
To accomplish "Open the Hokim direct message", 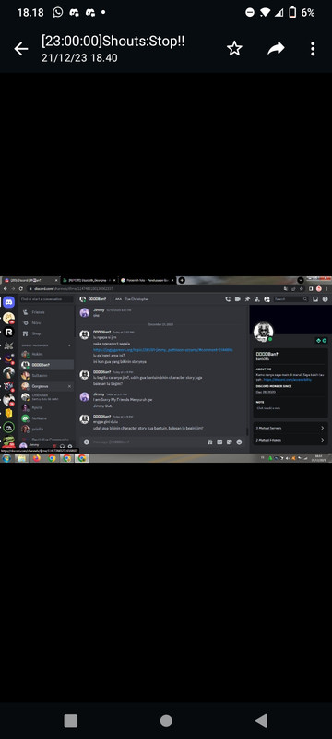I will 46,354.
